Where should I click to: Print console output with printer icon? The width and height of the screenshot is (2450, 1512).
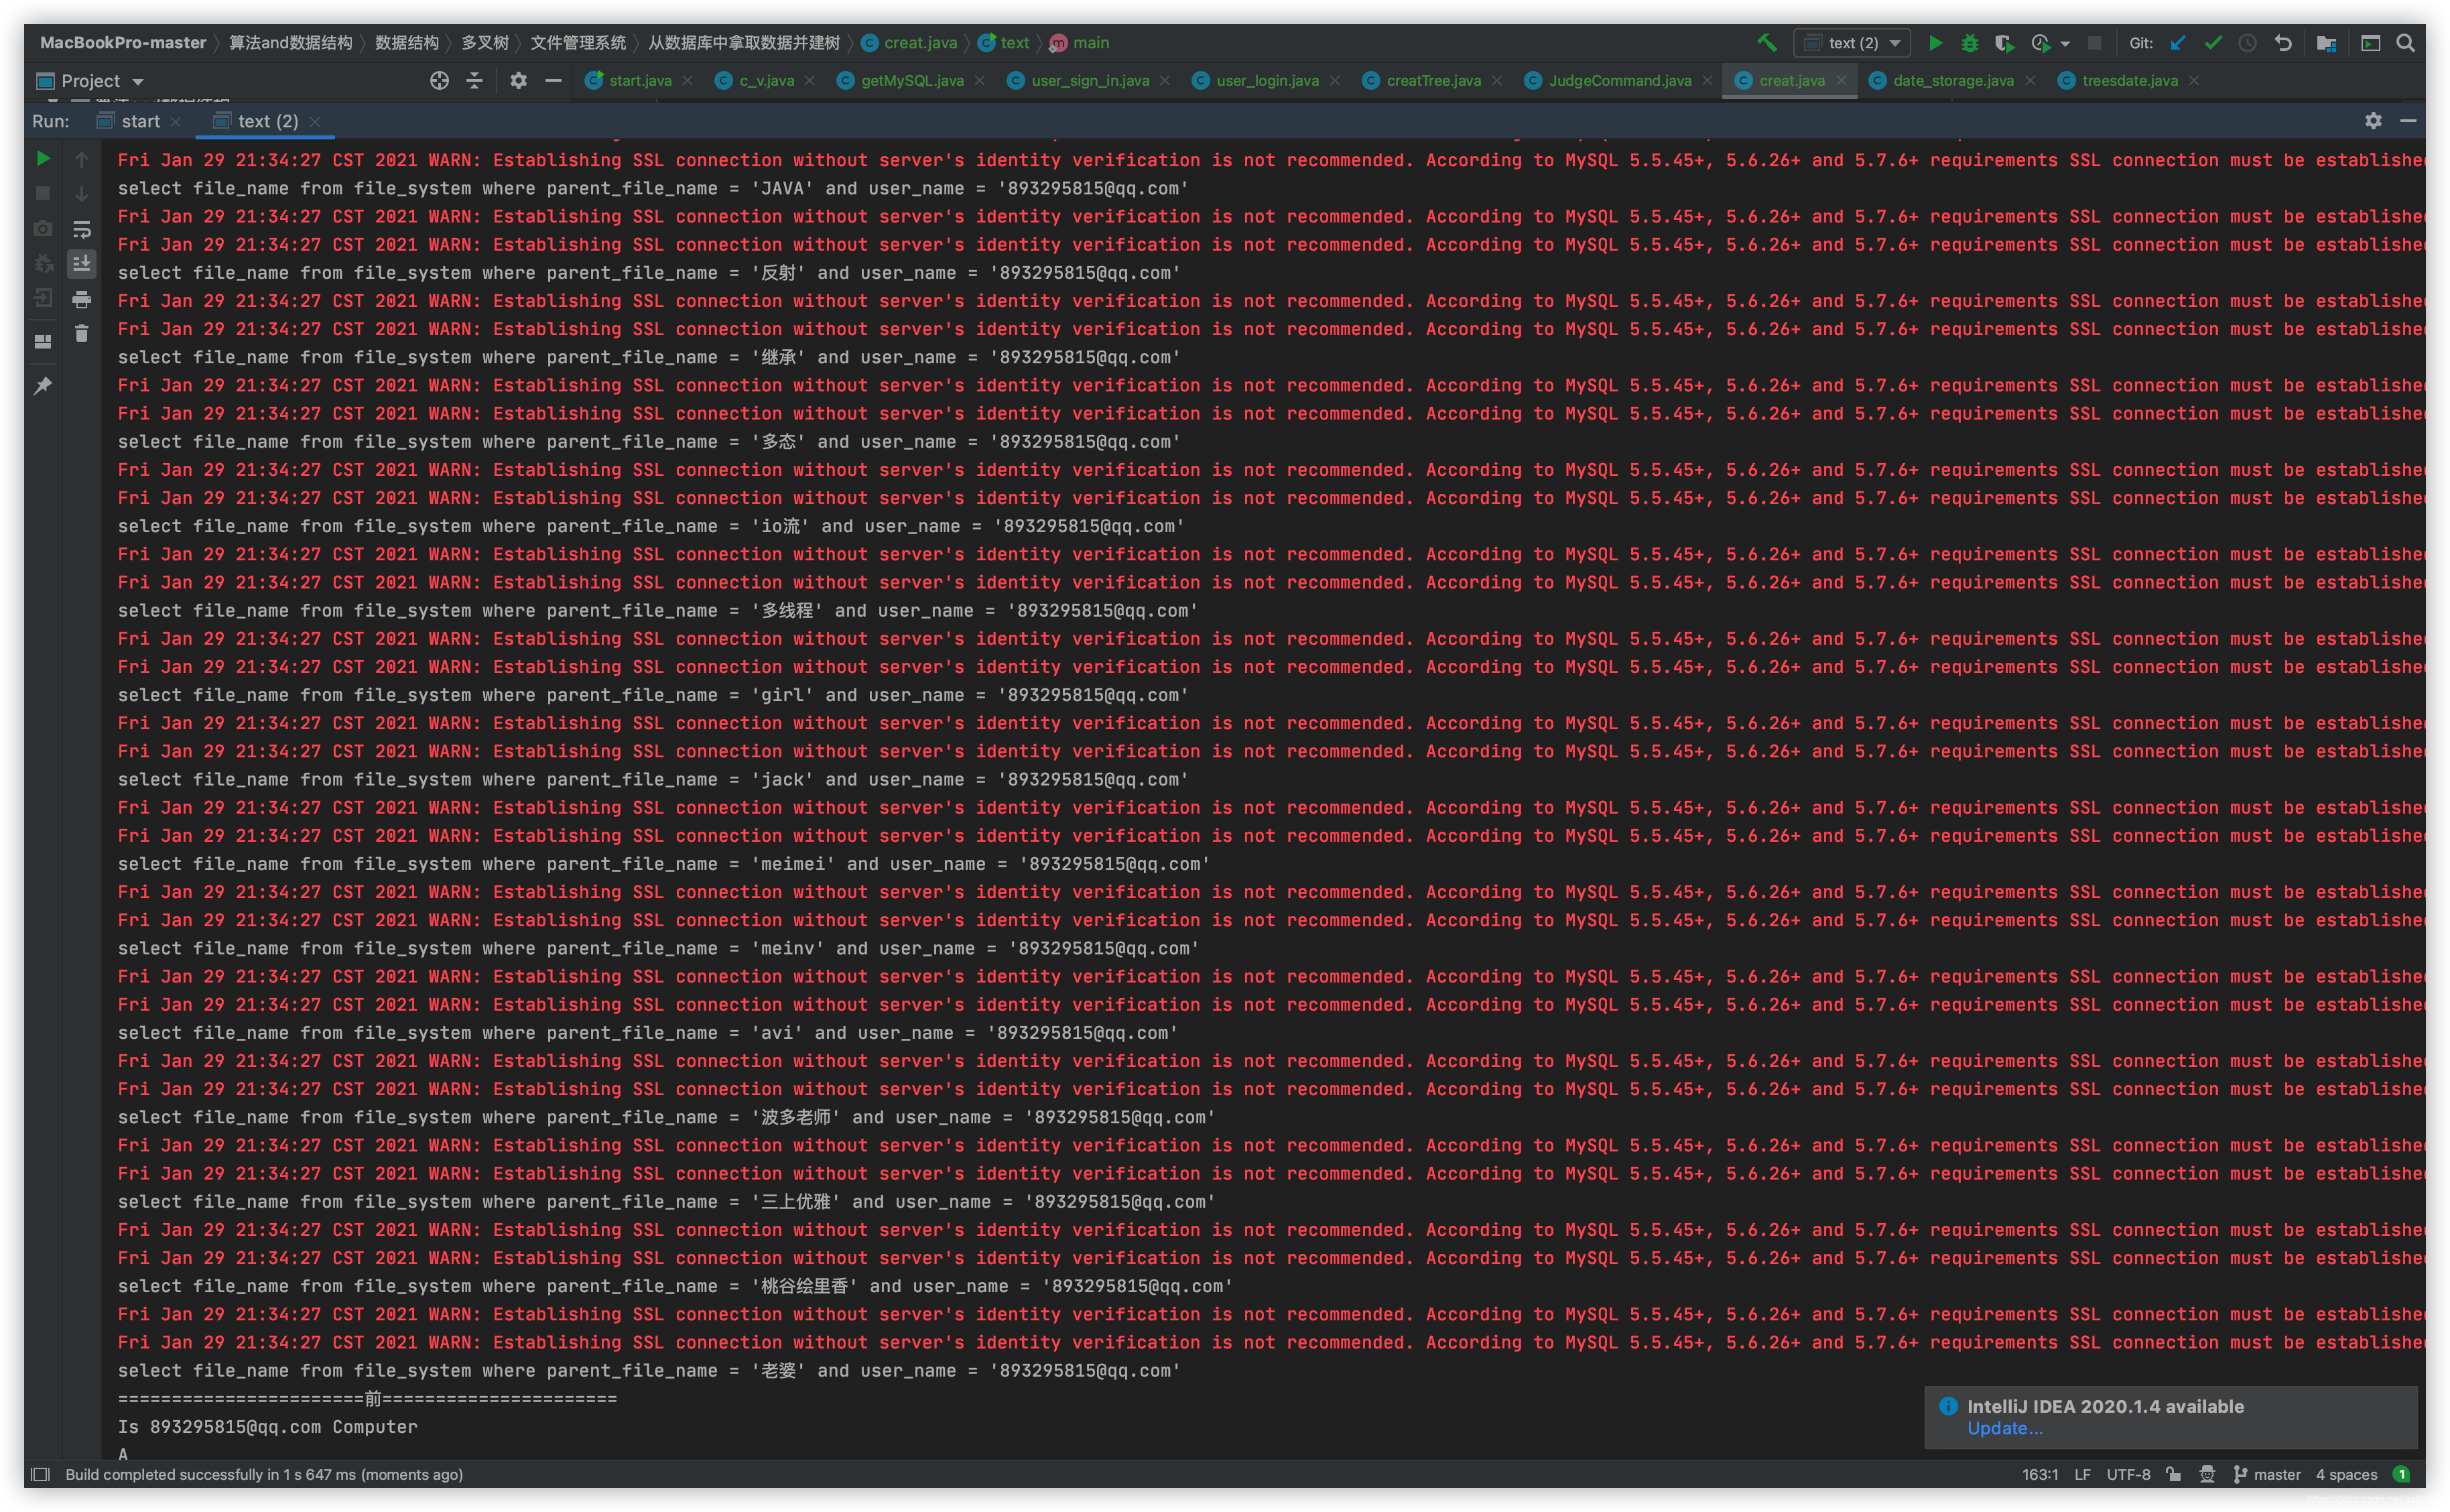(x=82, y=299)
